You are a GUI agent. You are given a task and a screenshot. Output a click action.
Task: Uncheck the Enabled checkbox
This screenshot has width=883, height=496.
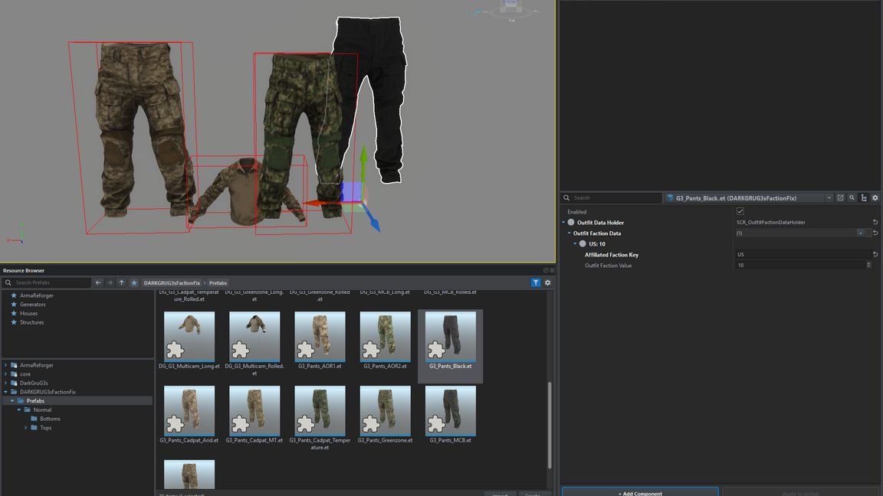[740, 211]
